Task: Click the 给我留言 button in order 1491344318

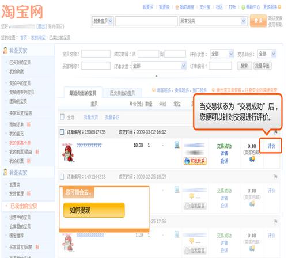Action: (195, 206)
